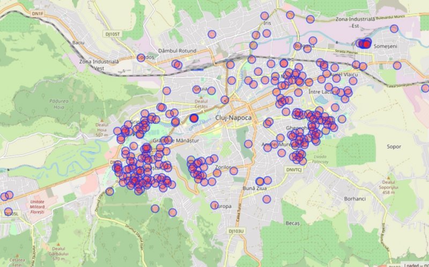Select the bright red marker cluster left of Someșeni
This screenshot has width=429, height=267.
pos(366,44)
